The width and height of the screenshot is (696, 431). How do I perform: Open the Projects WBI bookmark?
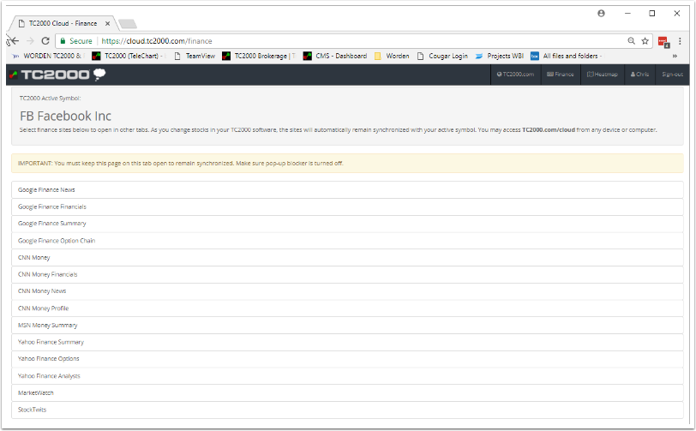(500, 56)
